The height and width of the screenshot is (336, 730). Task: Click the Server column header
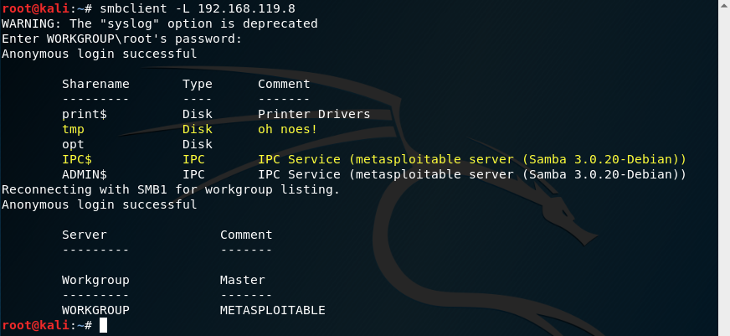coord(85,235)
